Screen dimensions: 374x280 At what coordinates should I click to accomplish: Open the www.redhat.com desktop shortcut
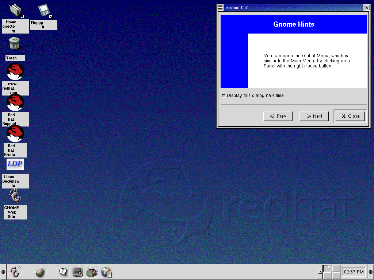coord(15,72)
